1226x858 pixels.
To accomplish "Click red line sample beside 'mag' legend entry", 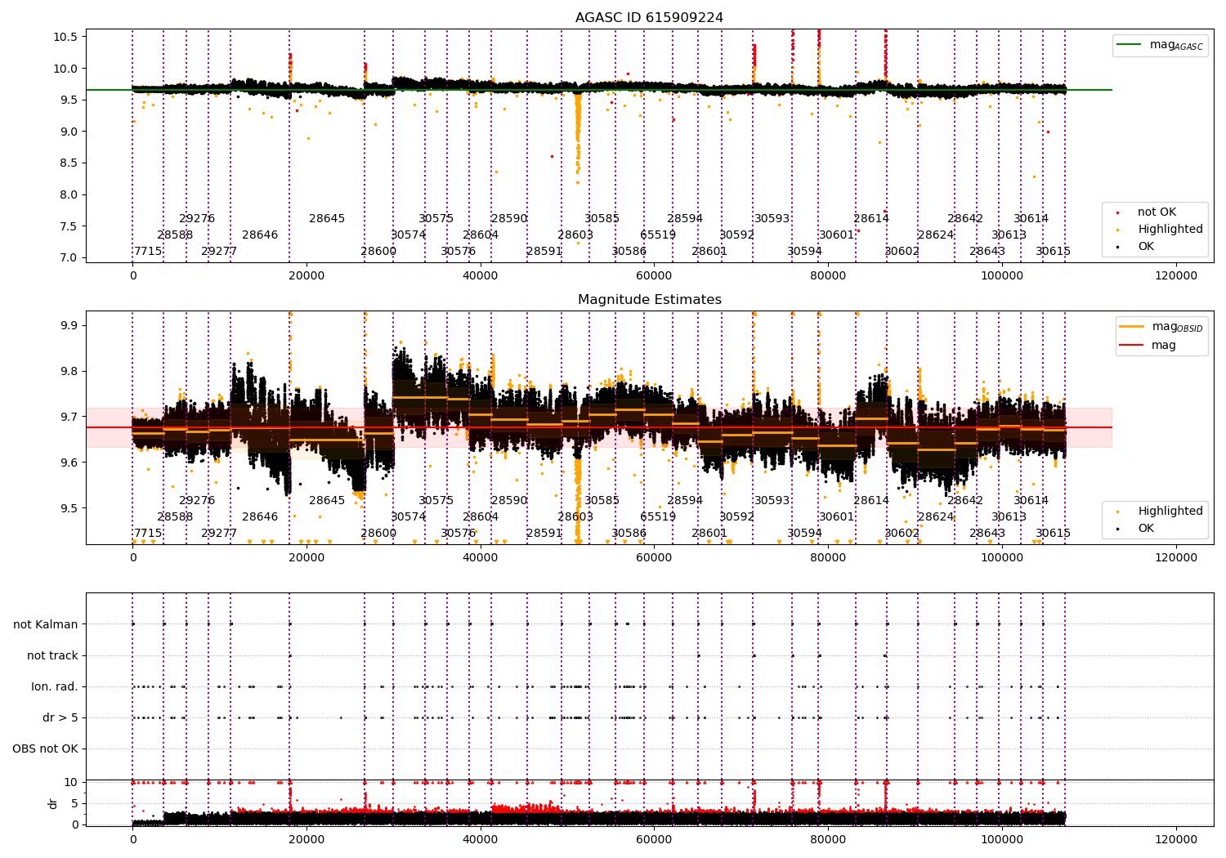I will tap(1133, 346).
